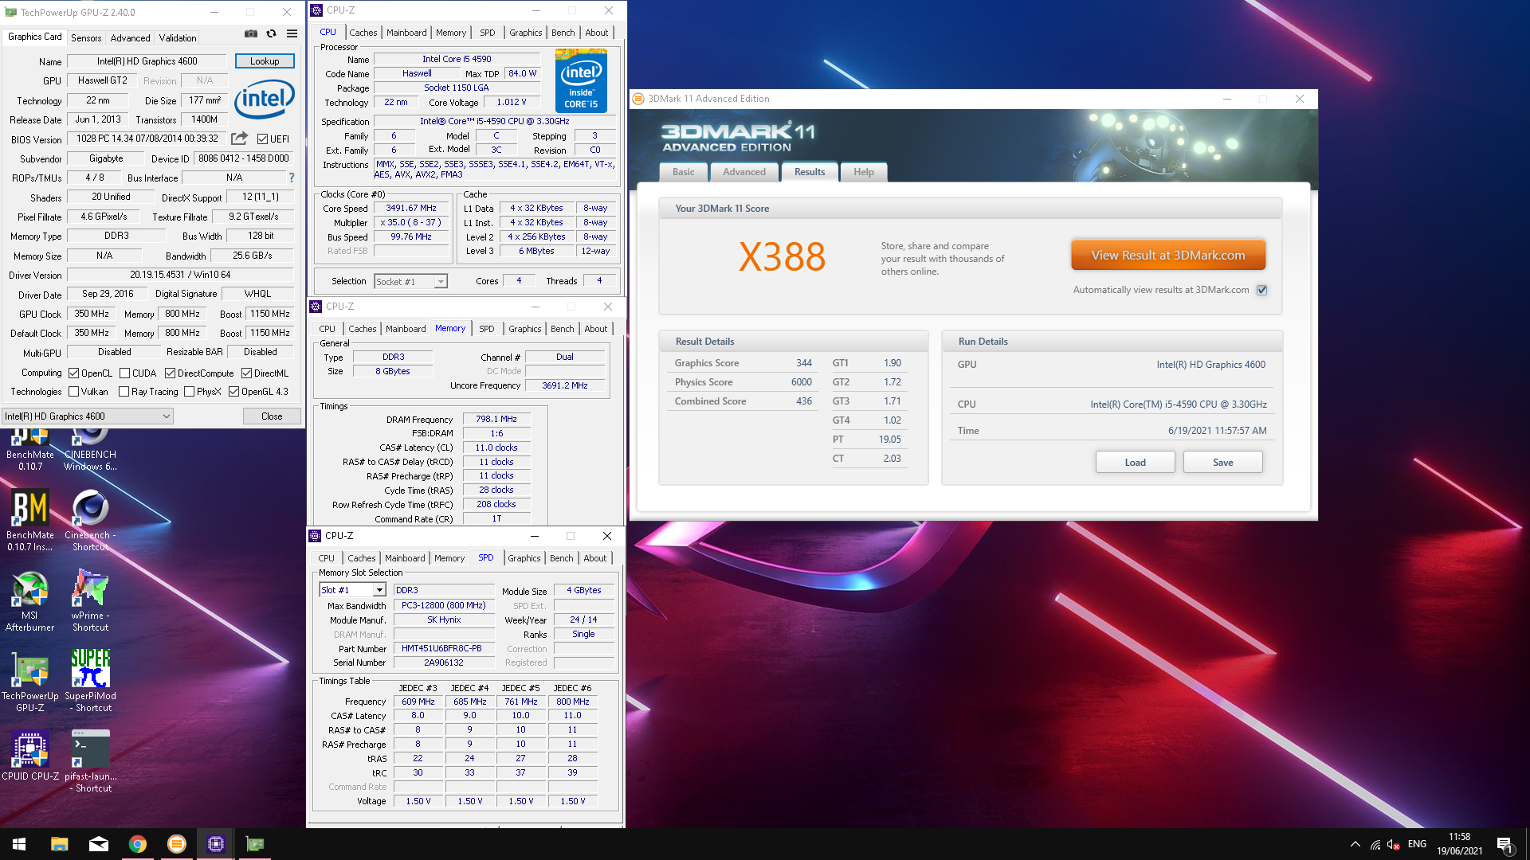Screen dimensions: 1530x860
Task: Open Validation tab in GPU-Z
Action: (177, 37)
